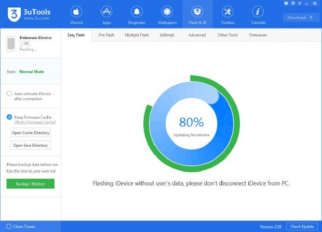Switch to the Advanced tab

(x=197, y=35)
